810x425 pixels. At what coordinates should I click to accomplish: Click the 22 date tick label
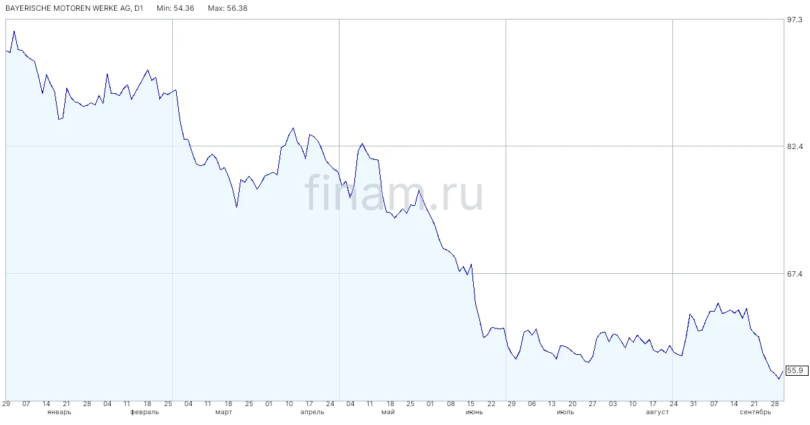tap(491, 403)
